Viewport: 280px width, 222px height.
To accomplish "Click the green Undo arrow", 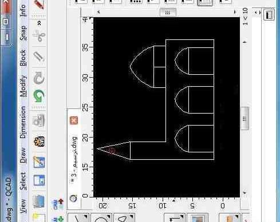I will (x=39, y=95).
